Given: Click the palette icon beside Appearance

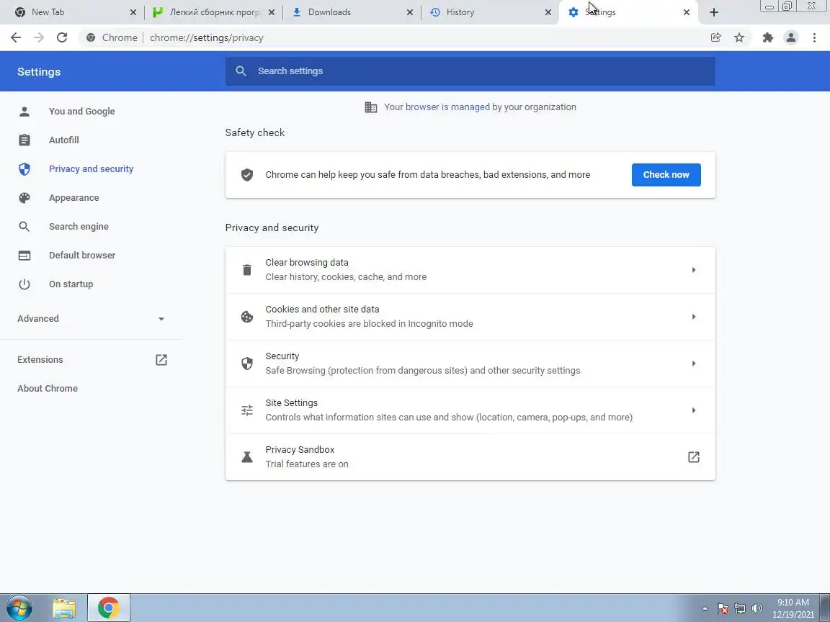Looking at the screenshot, I should [24, 198].
